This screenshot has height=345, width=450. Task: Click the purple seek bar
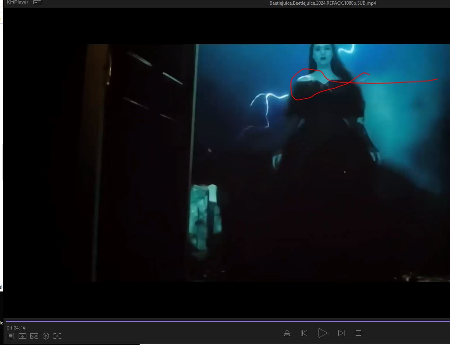point(225,321)
